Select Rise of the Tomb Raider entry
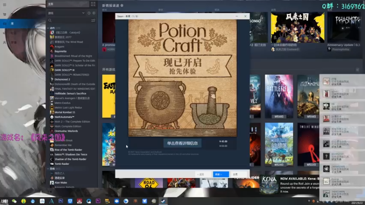 pos(68,150)
